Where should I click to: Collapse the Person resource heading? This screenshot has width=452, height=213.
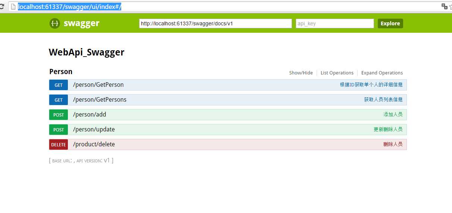click(61, 71)
